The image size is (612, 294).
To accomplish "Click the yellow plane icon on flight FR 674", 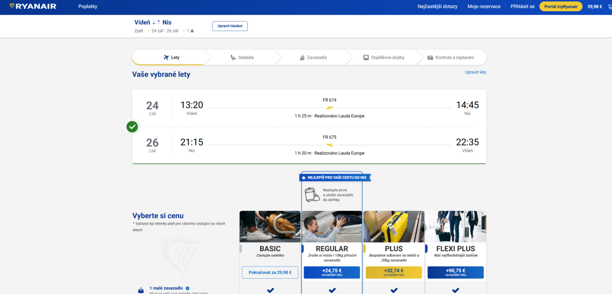I will coord(329,108).
